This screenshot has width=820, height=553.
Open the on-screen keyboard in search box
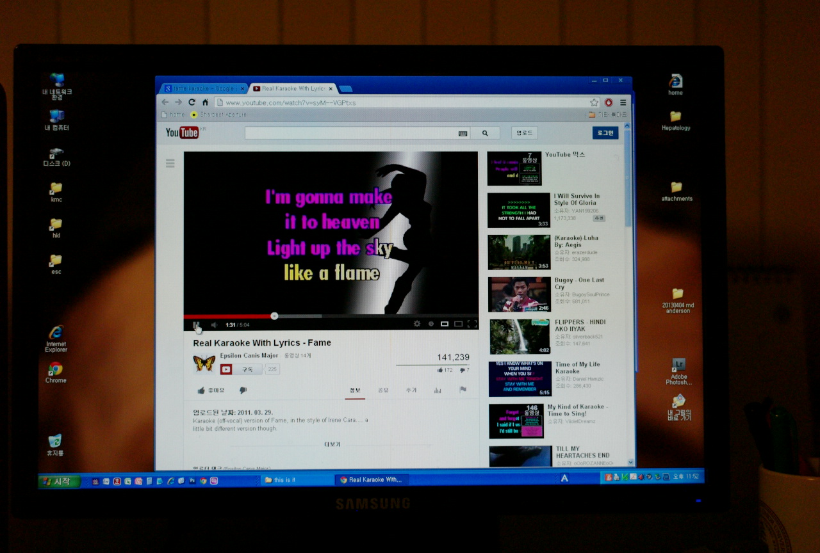[463, 133]
